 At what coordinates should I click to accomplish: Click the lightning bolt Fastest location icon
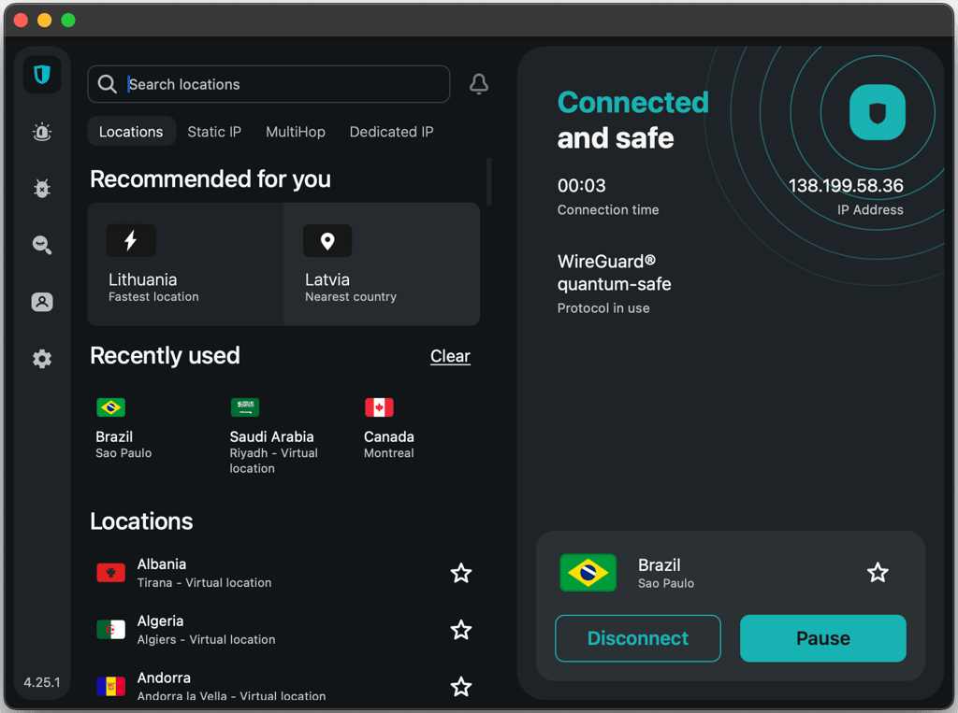131,240
